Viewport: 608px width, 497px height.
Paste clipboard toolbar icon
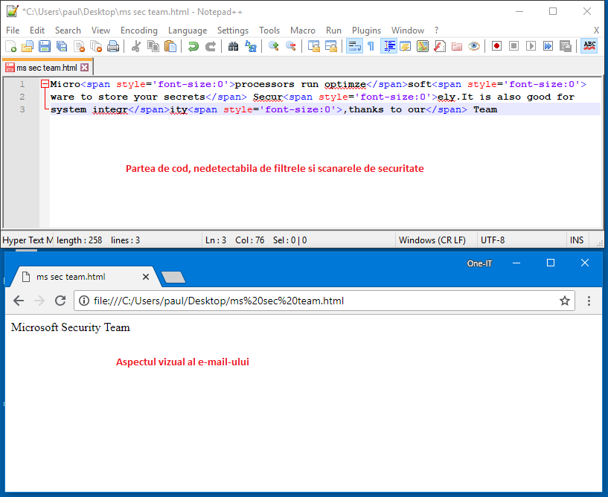(x=170, y=47)
